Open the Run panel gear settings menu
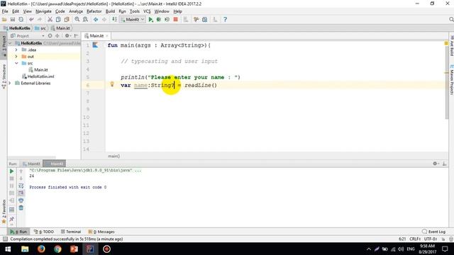This screenshot has height=255, width=454. click(436, 164)
